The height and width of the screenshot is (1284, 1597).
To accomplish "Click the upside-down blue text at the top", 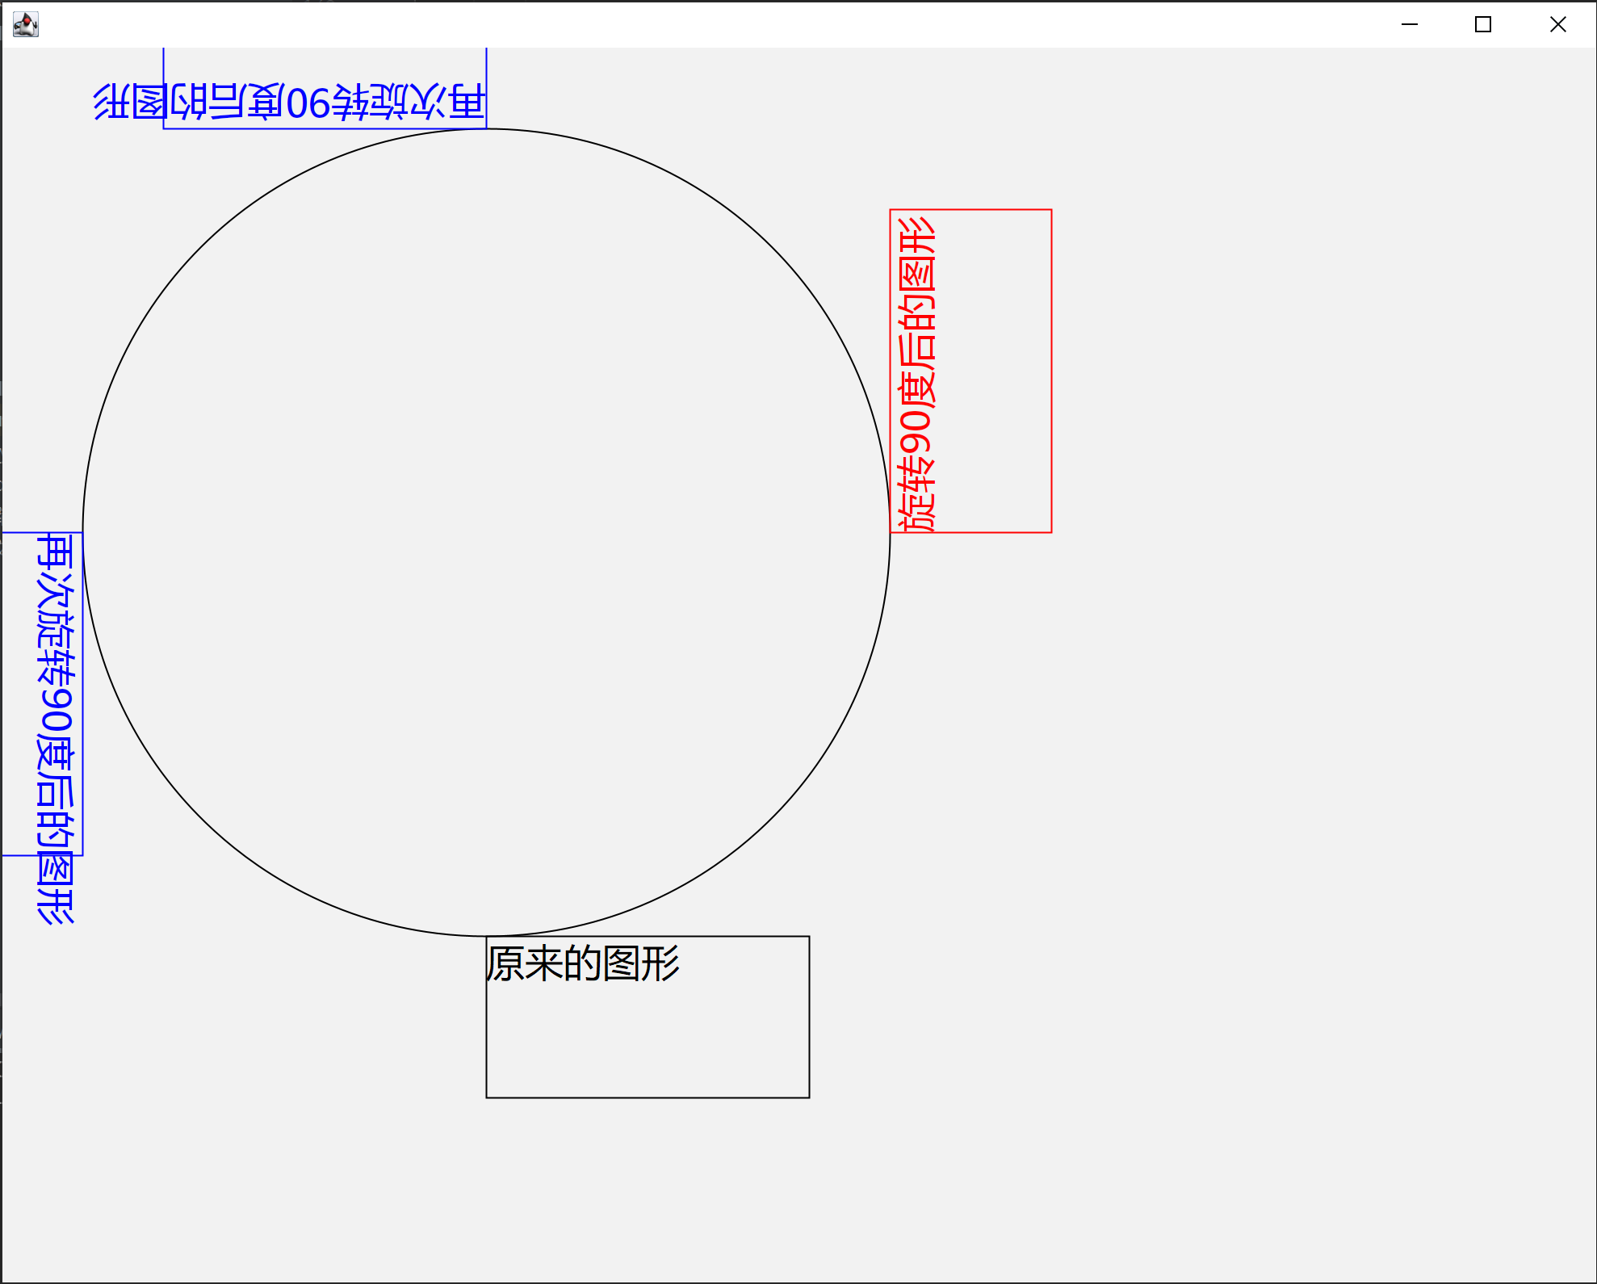I will [289, 102].
